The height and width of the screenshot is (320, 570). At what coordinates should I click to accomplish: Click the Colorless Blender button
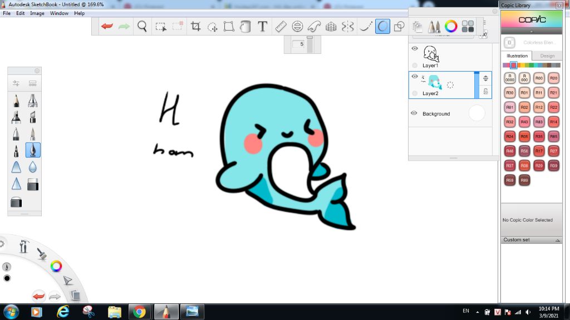[509, 42]
